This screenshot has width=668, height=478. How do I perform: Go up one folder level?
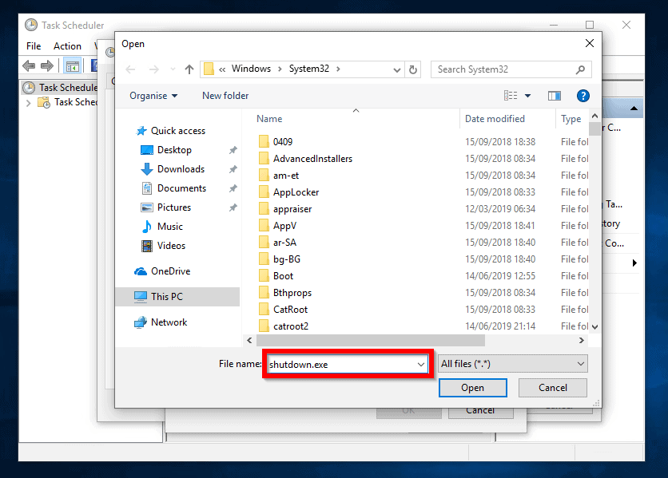coord(189,69)
